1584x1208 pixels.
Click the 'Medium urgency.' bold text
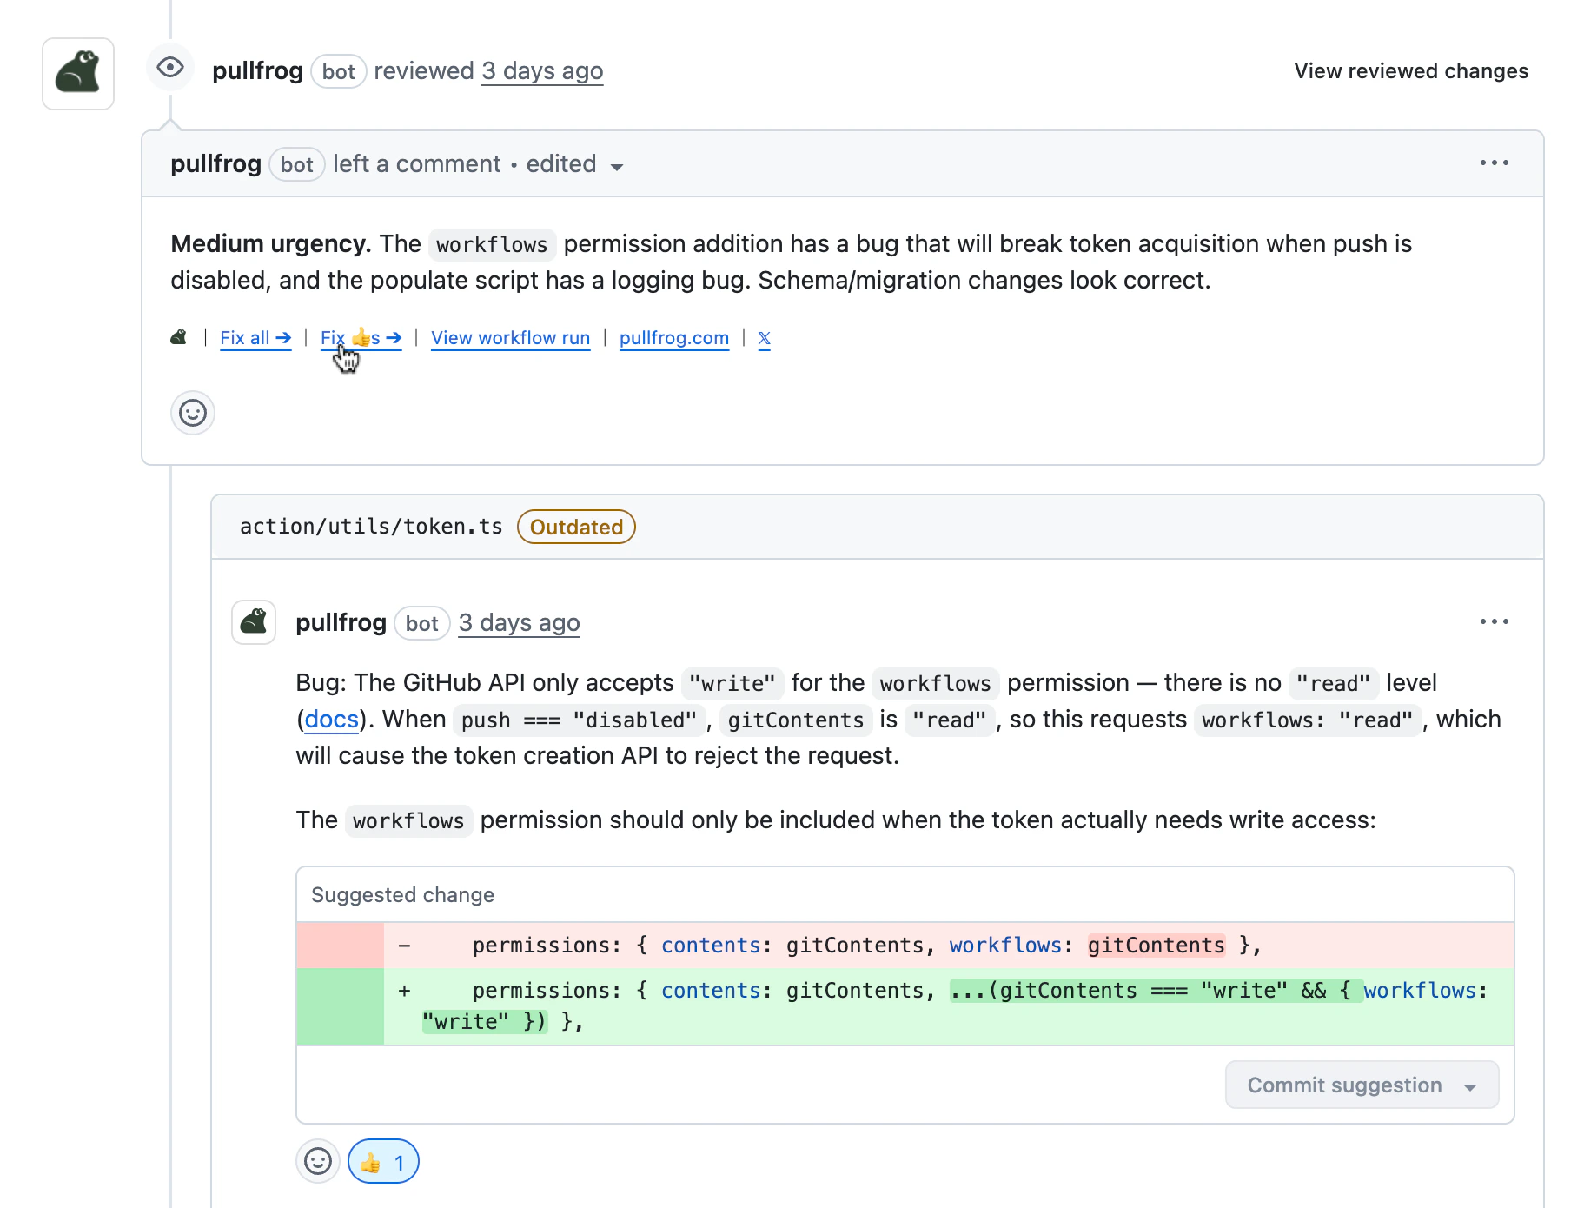pyautogui.click(x=271, y=243)
